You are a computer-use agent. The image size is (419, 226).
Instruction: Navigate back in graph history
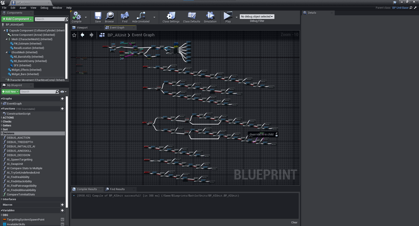tap(83, 35)
